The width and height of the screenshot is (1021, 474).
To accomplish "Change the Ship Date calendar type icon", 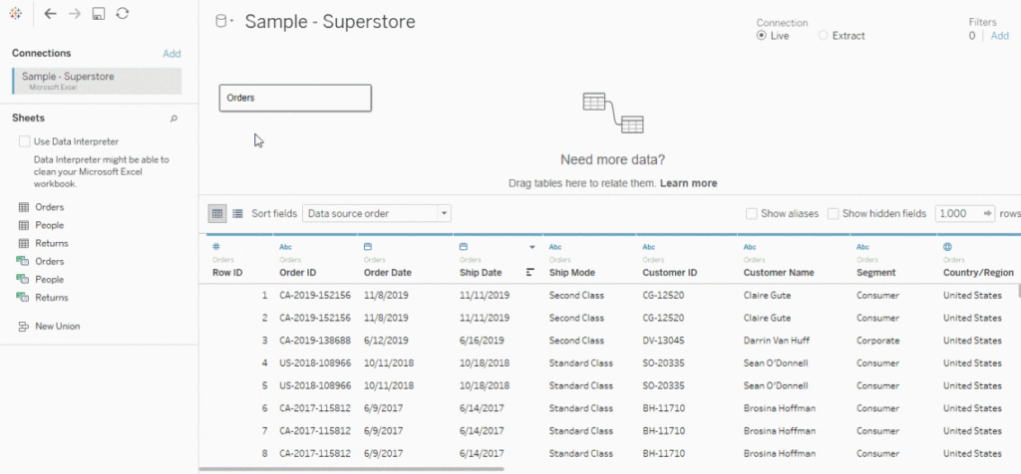I will coord(464,247).
